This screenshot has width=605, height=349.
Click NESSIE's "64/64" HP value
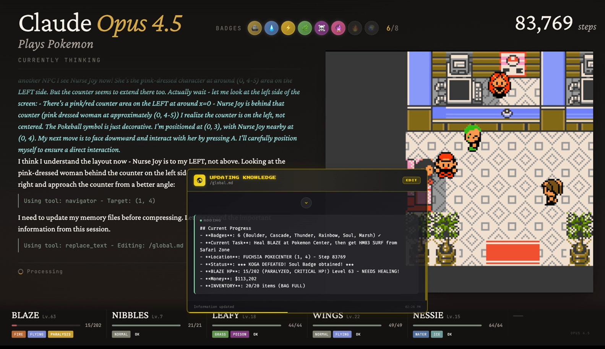[496, 325]
